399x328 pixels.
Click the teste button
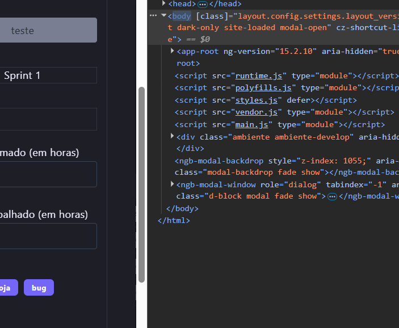[48, 30]
